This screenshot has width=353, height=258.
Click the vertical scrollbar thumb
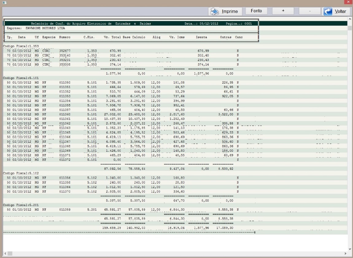tap(350, 28)
